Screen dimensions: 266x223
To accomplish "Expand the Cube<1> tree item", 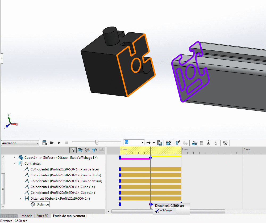I will tap(14, 157).
